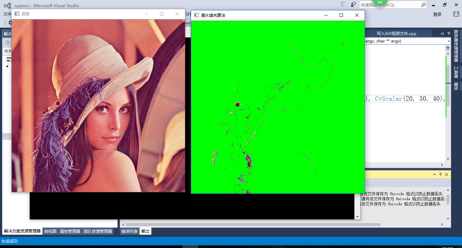Switch to 输出 tab
Image resolution: width=462 pixels, height=248 pixels.
145,231
